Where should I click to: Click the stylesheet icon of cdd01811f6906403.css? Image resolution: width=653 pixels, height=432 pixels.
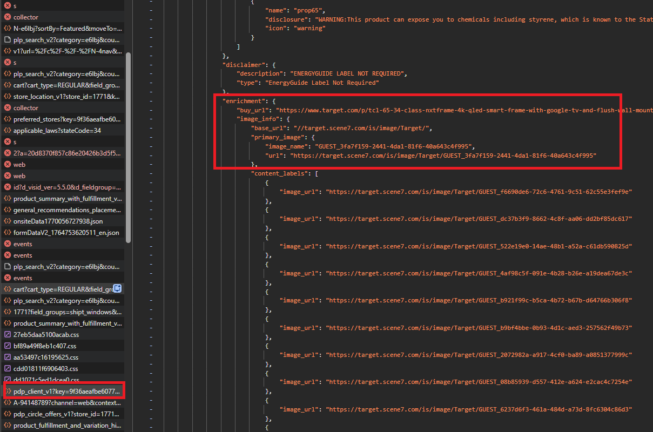[8, 369]
